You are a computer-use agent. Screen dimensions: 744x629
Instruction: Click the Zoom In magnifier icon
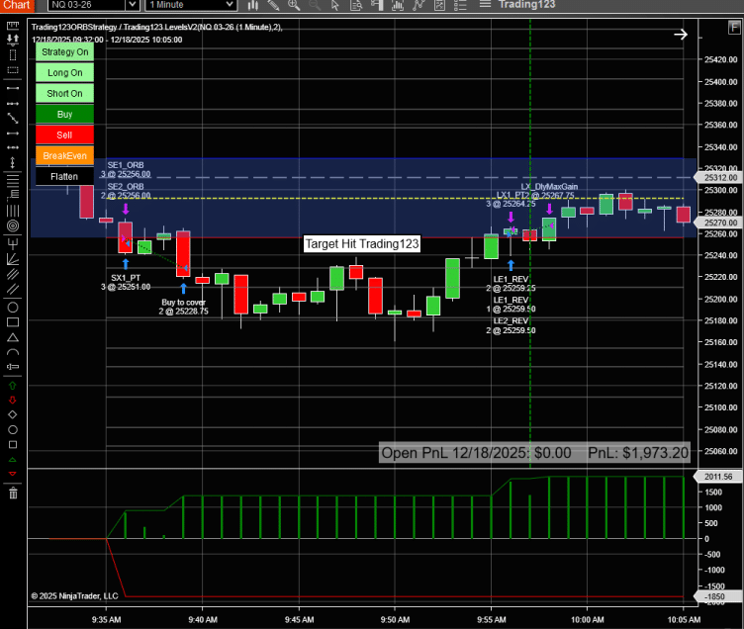pyautogui.click(x=294, y=5)
